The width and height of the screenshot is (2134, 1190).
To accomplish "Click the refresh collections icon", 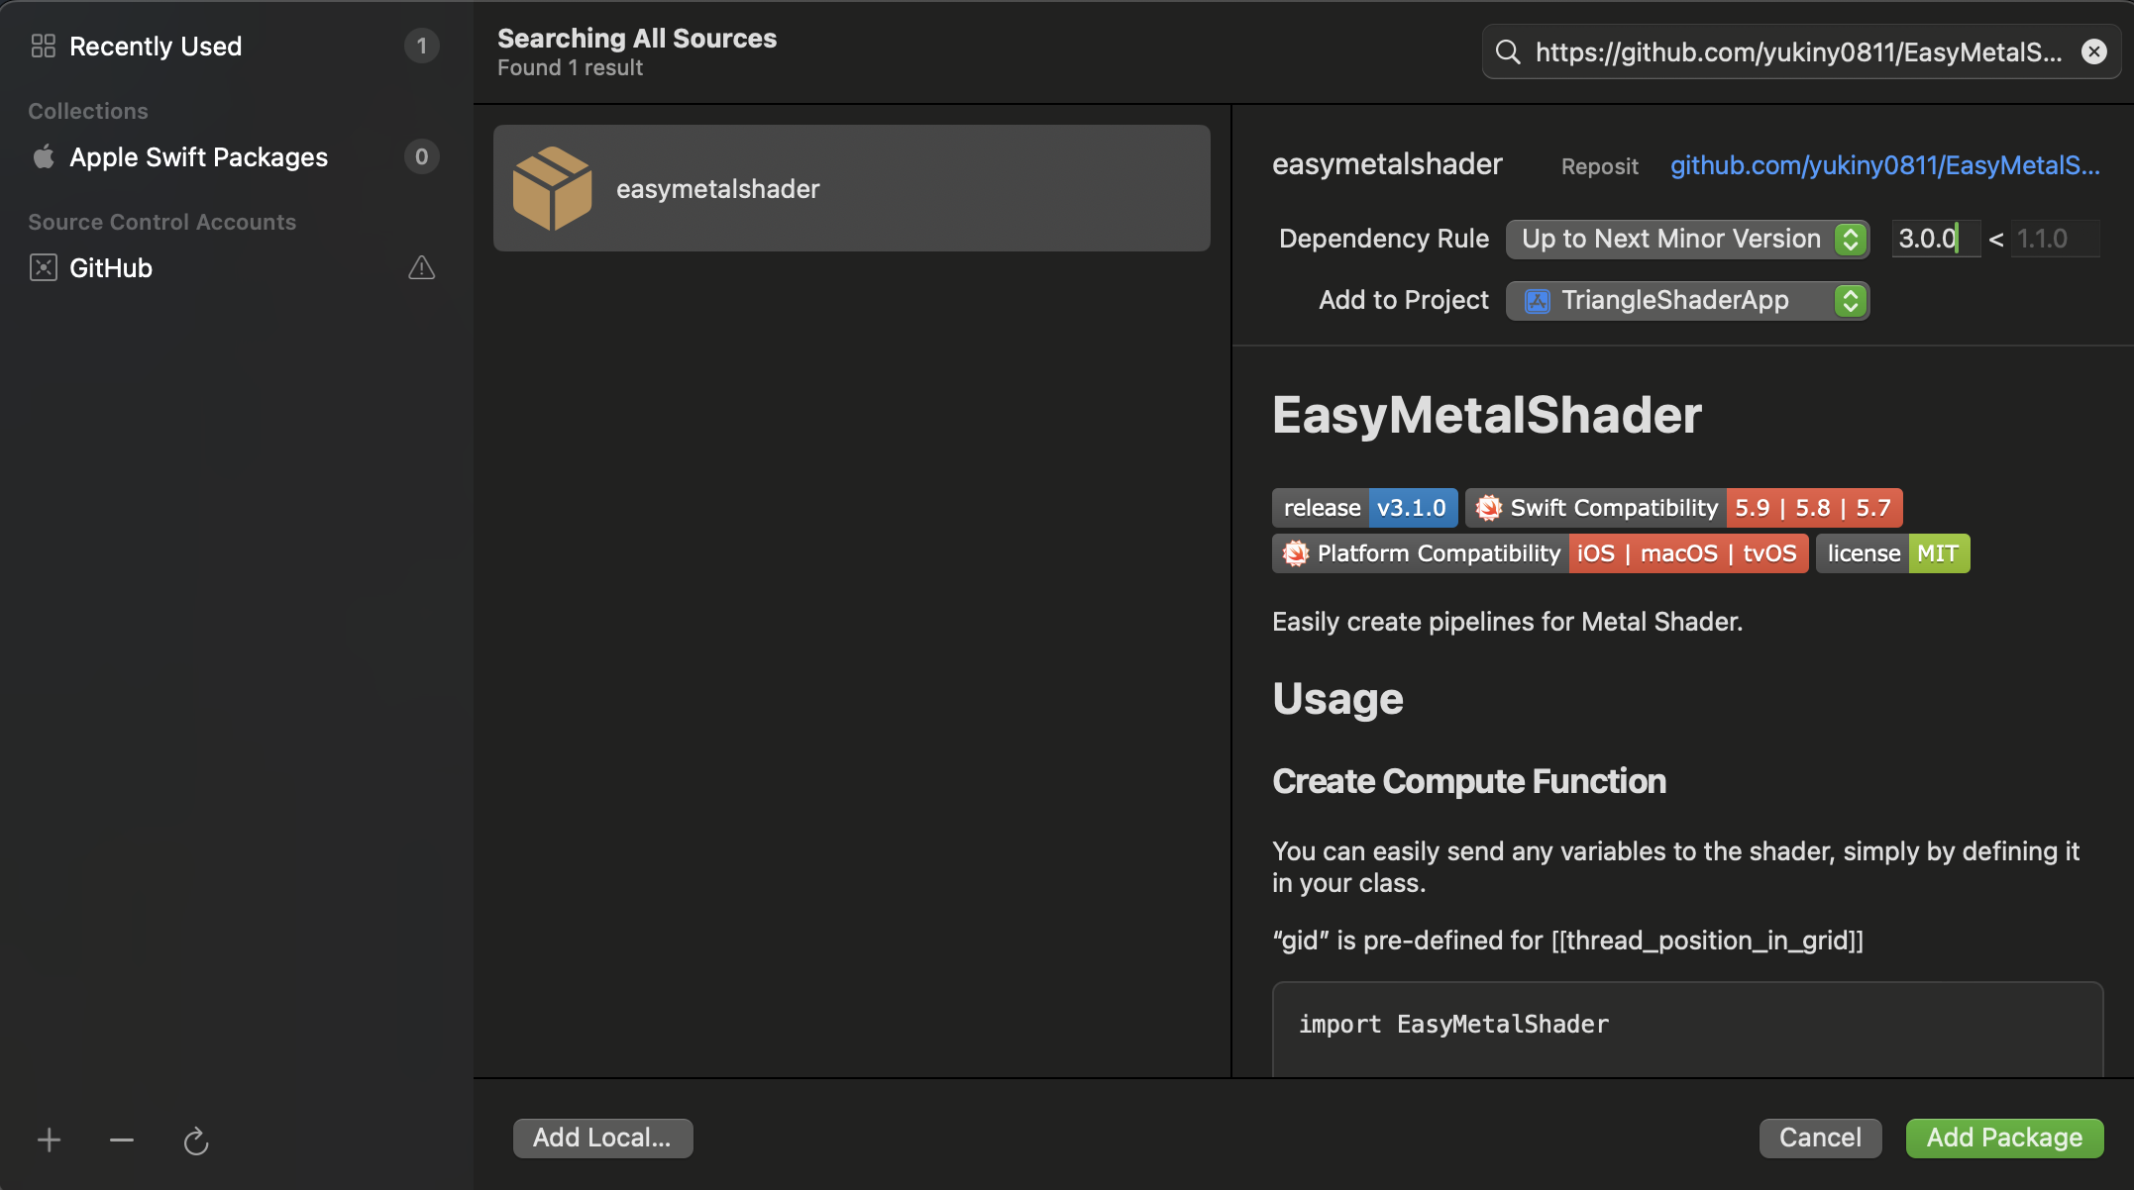I will 196,1140.
